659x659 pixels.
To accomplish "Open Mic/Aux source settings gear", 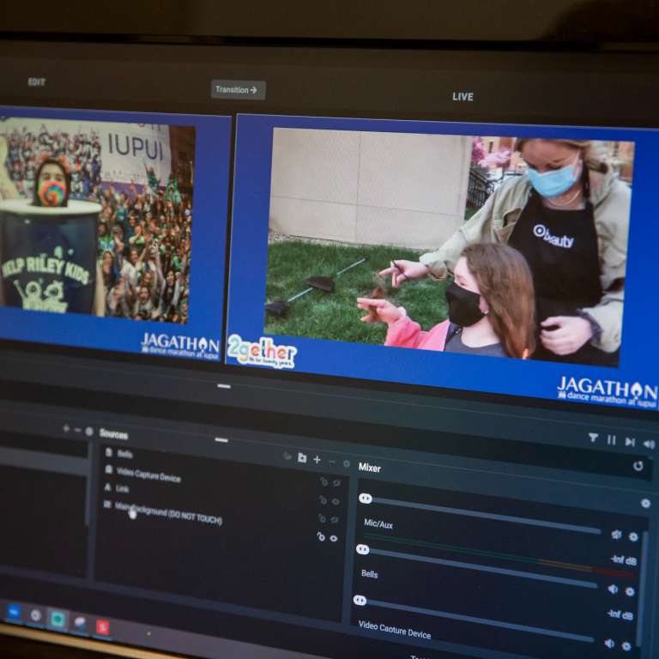I will pyautogui.click(x=630, y=592).
